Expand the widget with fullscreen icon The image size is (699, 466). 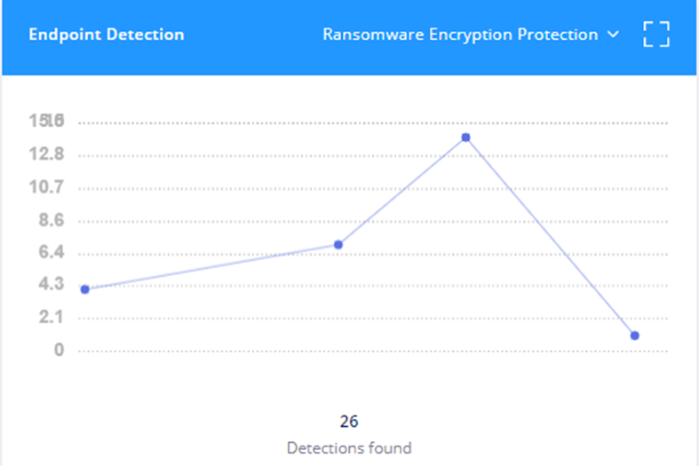(x=656, y=35)
